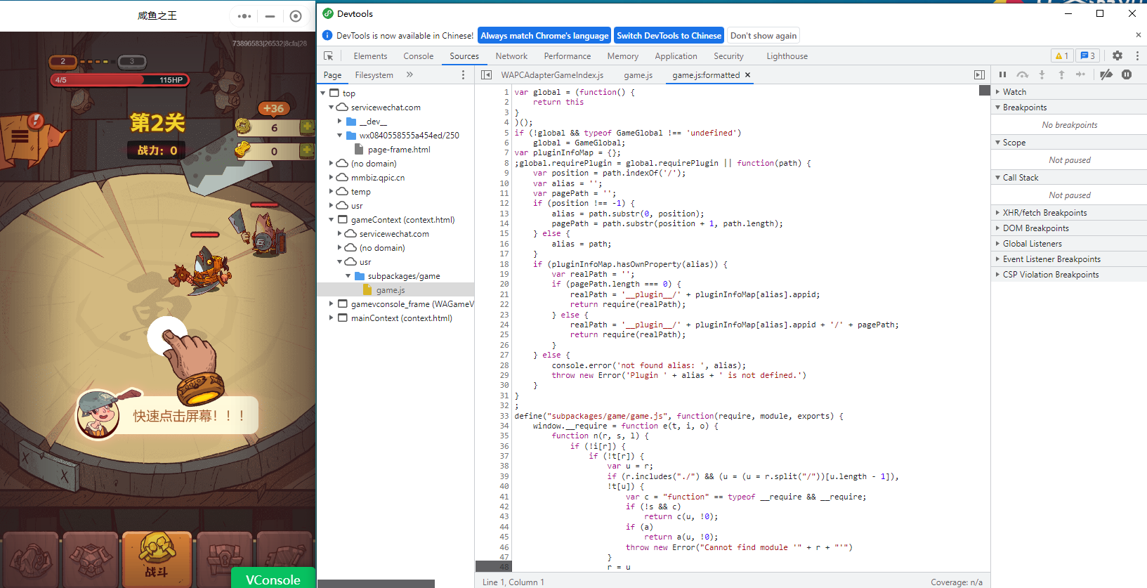Collapse the gameContext (context.html) frame
The height and width of the screenshot is (588, 1147).
(x=332, y=220)
